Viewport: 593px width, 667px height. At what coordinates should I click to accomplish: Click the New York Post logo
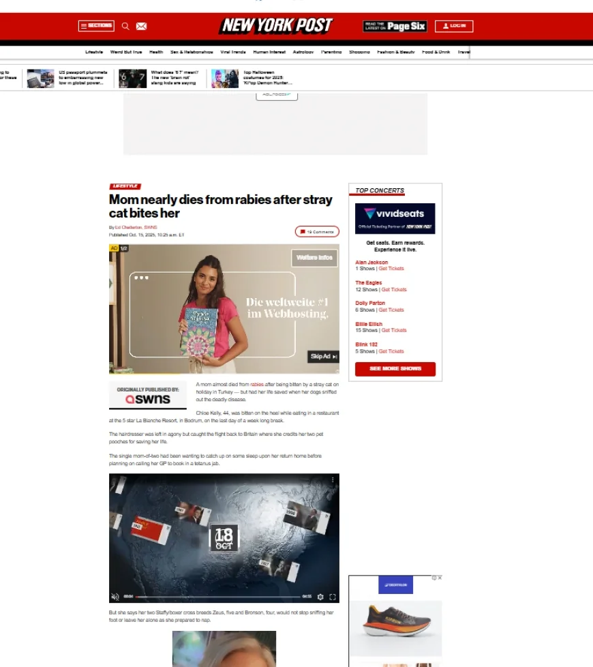[x=276, y=26]
